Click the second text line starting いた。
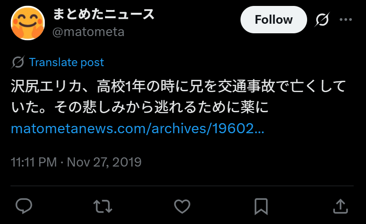The width and height of the screenshot is (366, 224). coord(140,107)
